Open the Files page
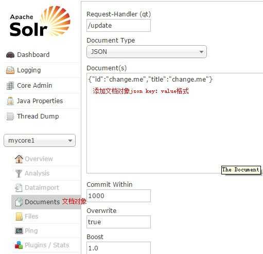 (31, 216)
